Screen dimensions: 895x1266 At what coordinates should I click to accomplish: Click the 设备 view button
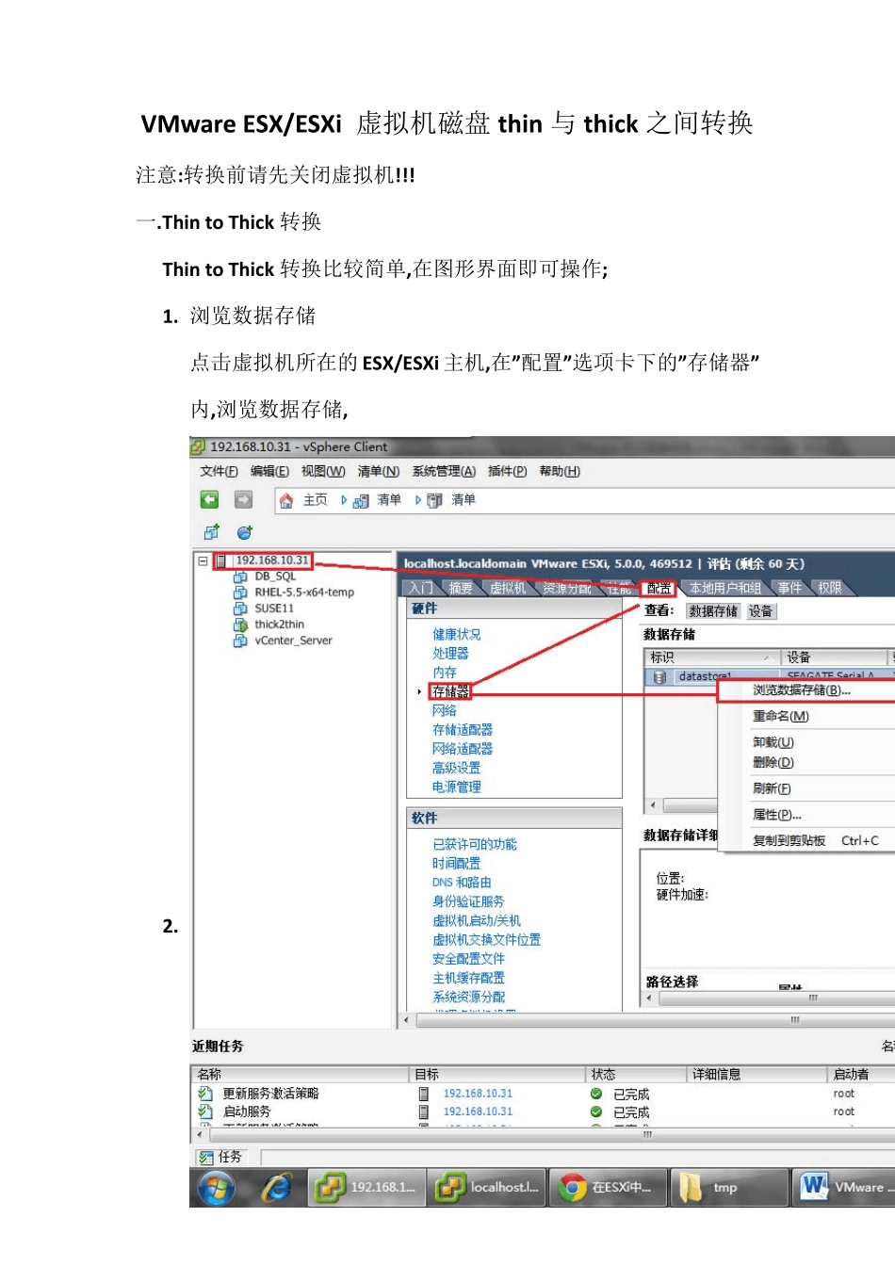760,611
